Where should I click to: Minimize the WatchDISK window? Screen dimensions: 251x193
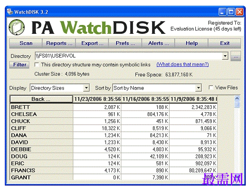click(x=222, y=12)
